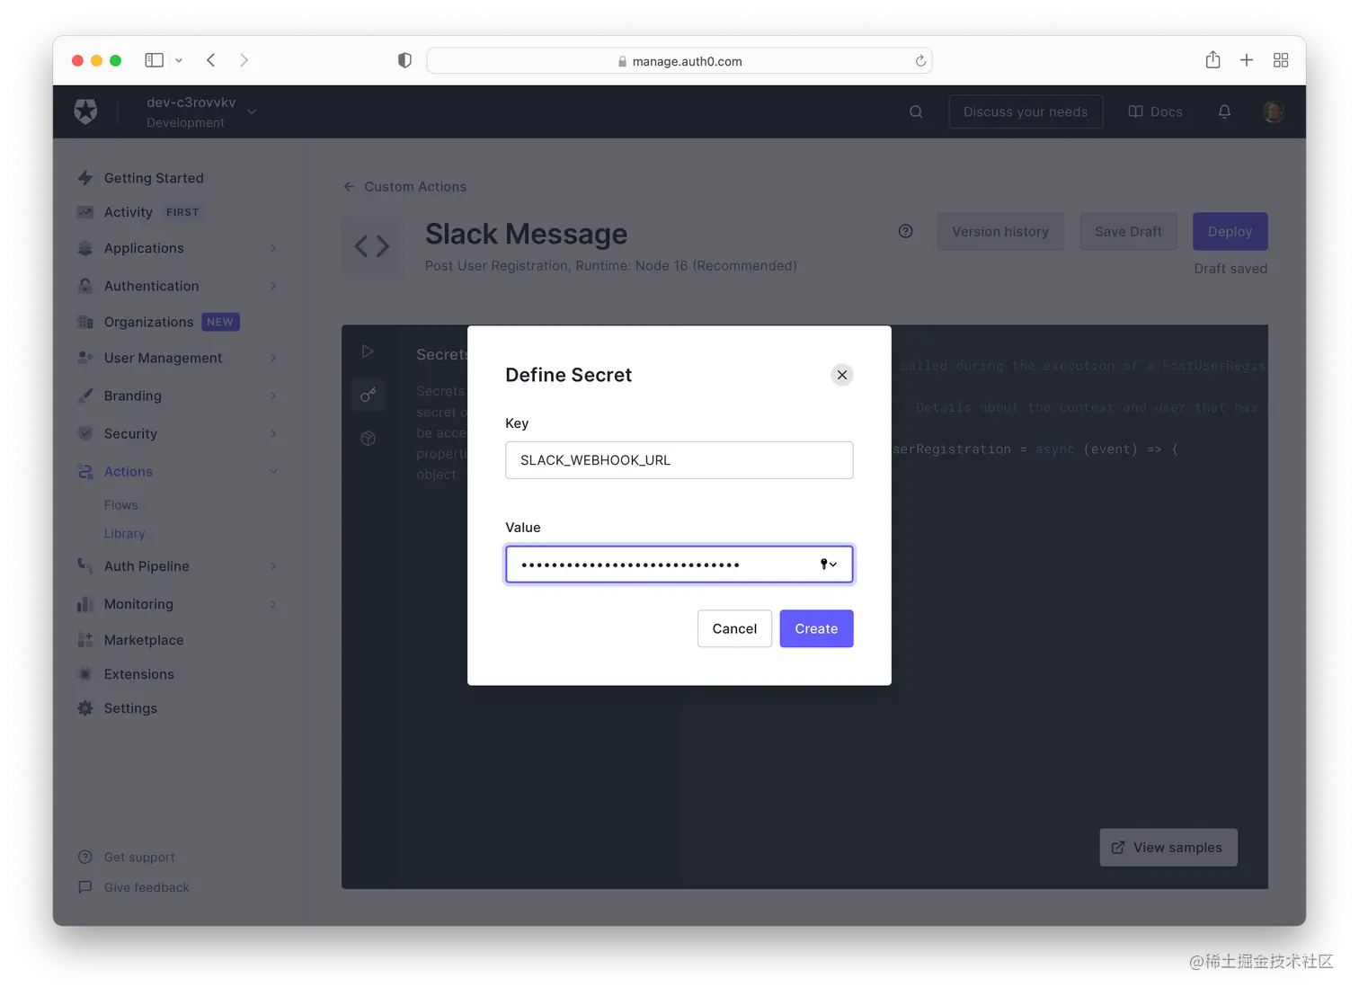Click the modules package icon in editor sidebar

368,438
